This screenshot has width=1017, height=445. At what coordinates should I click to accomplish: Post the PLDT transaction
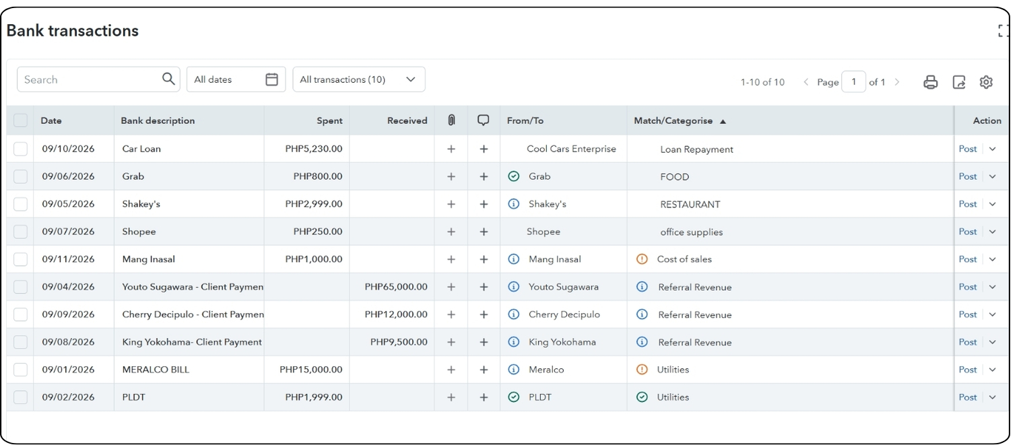(968, 397)
